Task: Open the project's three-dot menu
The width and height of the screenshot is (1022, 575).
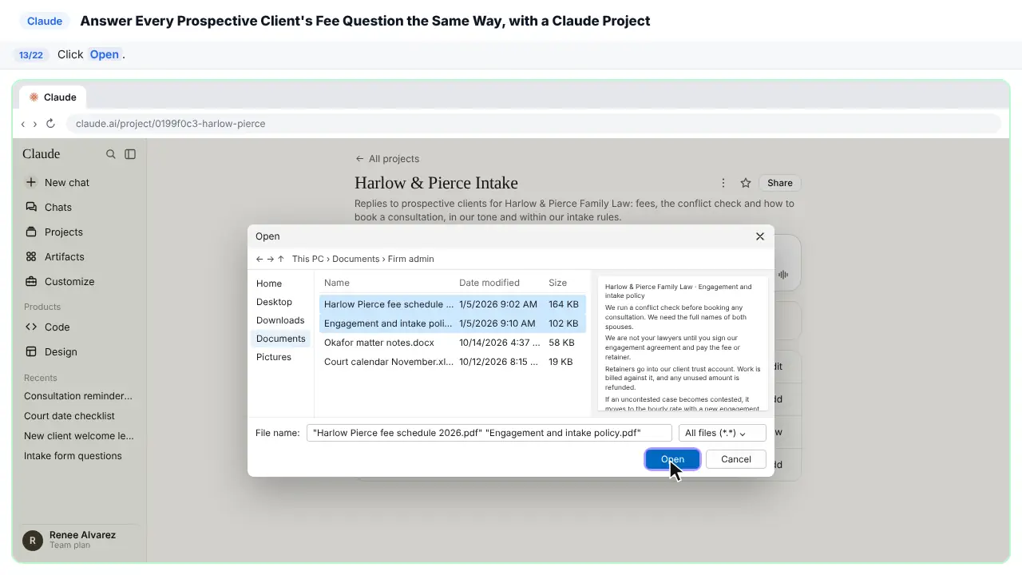Action: (723, 183)
